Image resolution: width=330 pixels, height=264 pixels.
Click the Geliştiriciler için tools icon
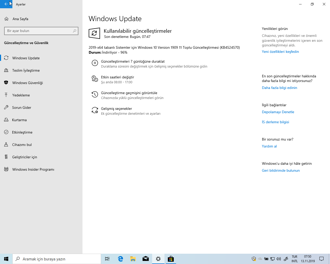coord(6,157)
